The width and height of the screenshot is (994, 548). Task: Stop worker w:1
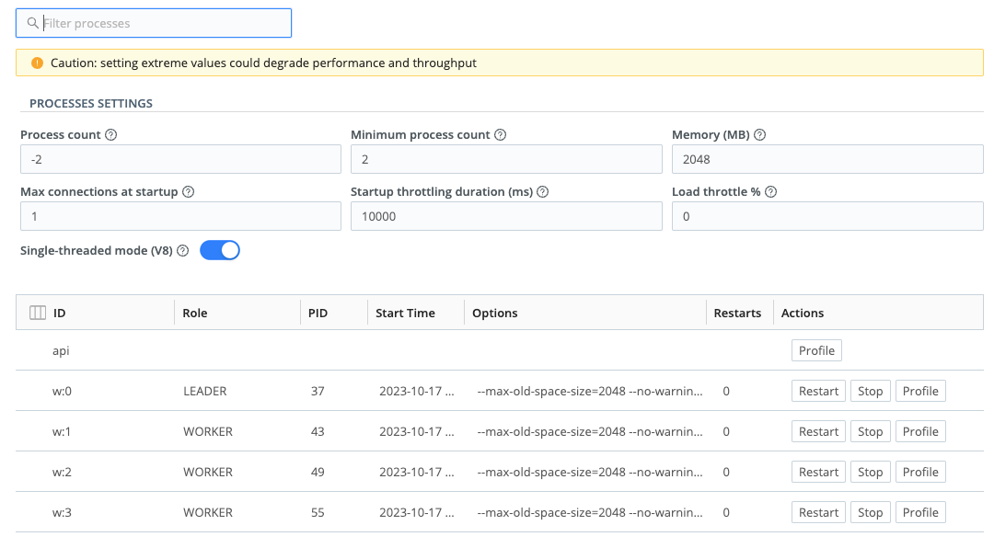point(870,431)
